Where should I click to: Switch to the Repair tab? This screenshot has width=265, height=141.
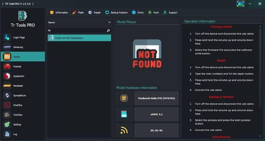pos(95,13)
